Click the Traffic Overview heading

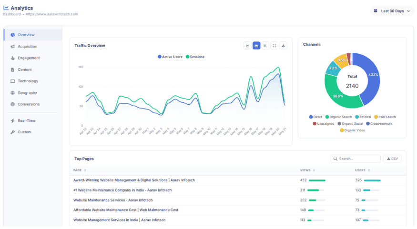point(90,46)
